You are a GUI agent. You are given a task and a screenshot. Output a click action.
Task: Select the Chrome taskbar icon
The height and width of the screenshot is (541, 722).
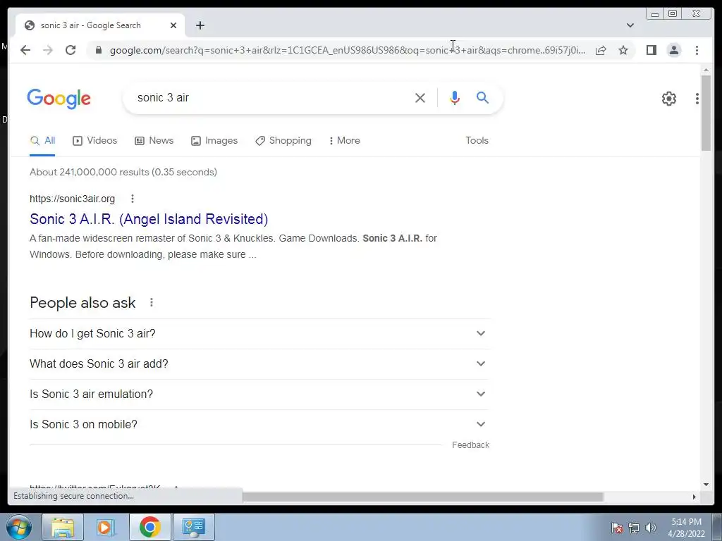pos(149,527)
